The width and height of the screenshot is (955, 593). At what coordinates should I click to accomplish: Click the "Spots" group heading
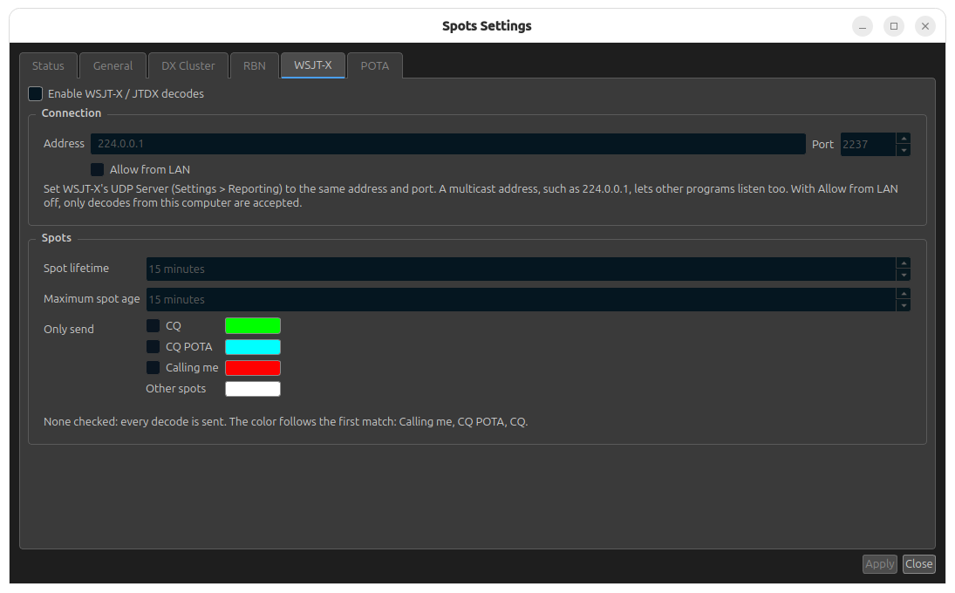pos(56,237)
